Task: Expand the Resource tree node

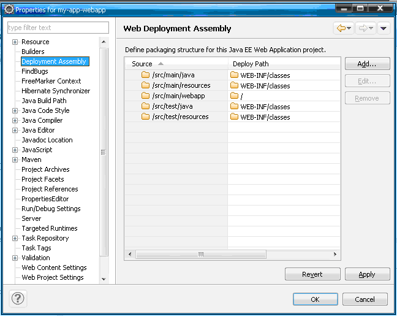Action: [15, 42]
